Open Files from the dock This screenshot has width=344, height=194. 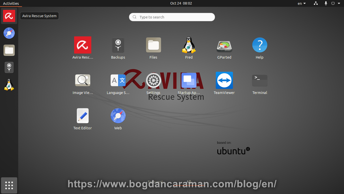click(9, 50)
